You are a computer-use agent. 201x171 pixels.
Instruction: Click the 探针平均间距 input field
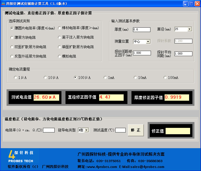[183, 54]
